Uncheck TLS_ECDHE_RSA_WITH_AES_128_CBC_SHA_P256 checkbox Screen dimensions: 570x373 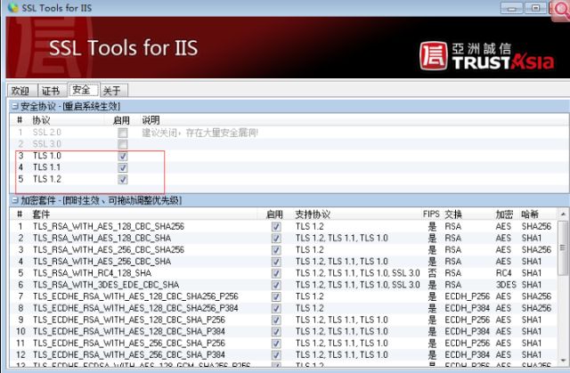tap(276, 320)
